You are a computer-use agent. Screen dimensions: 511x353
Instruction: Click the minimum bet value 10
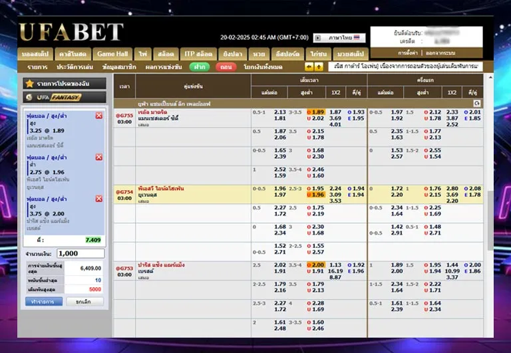click(x=98, y=280)
